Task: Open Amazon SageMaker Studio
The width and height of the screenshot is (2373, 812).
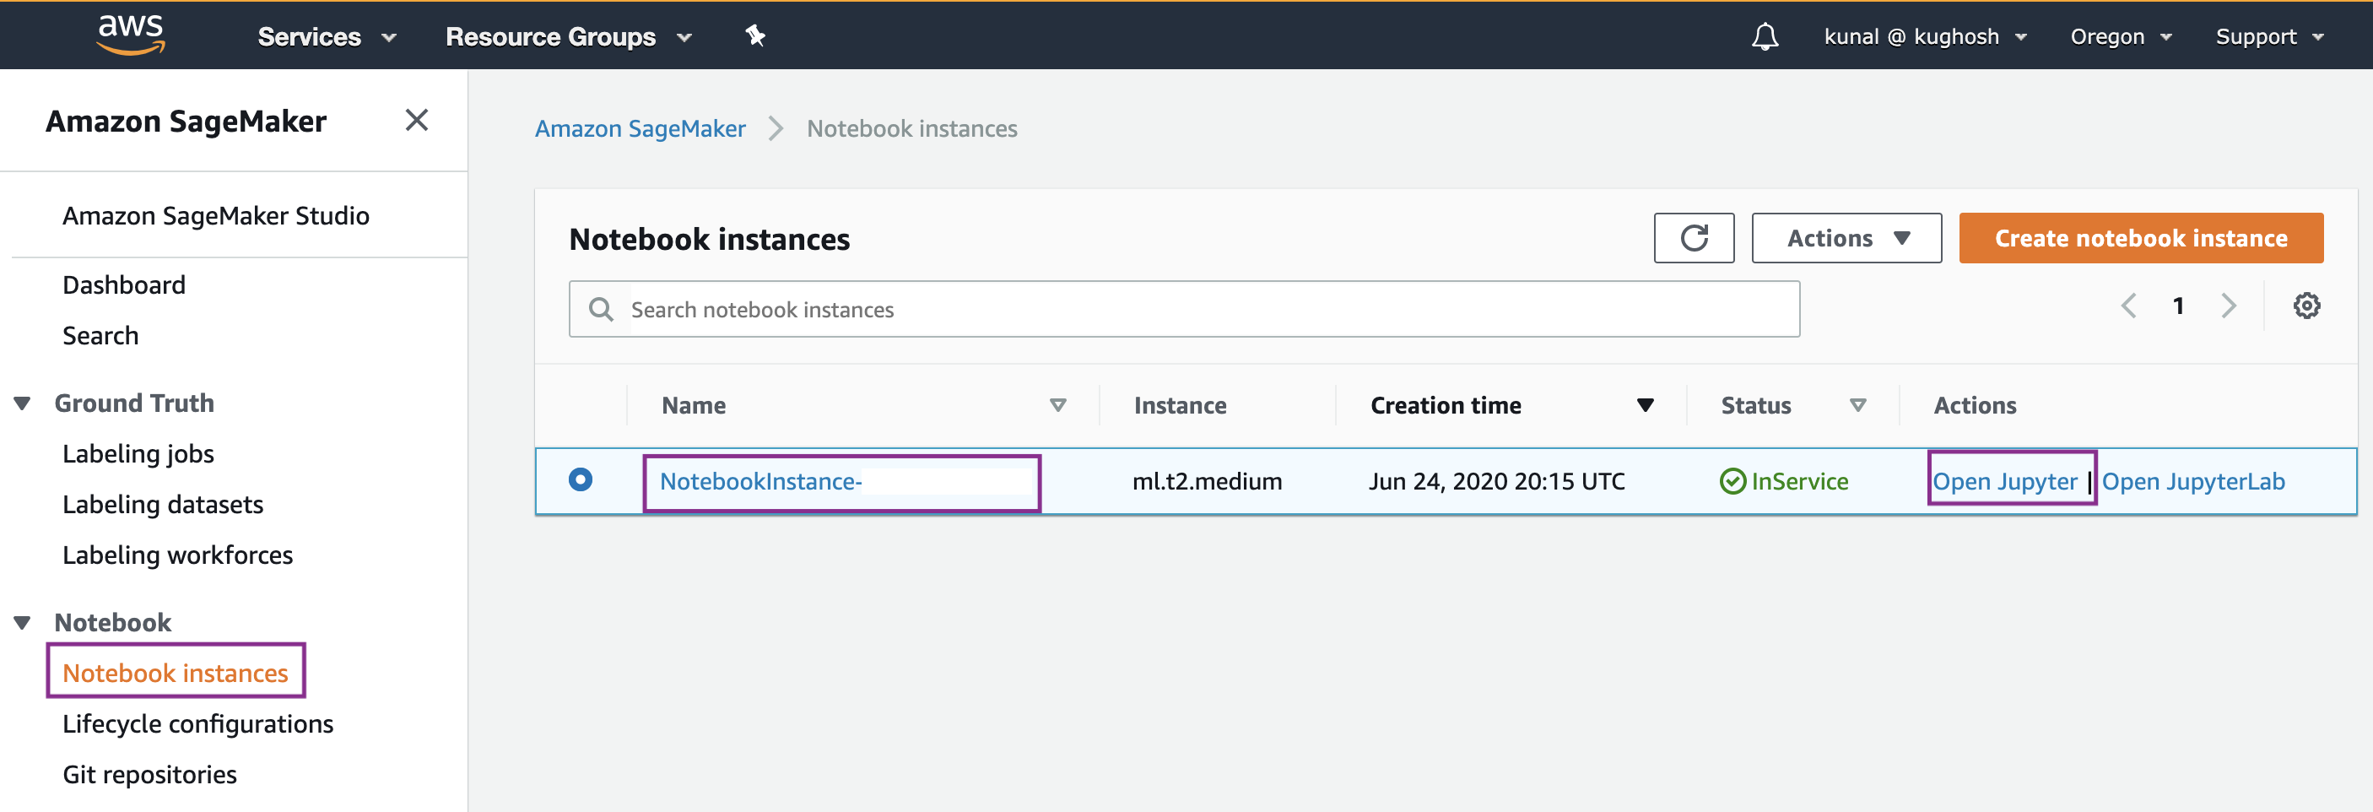Action: (x=215, y=216)
